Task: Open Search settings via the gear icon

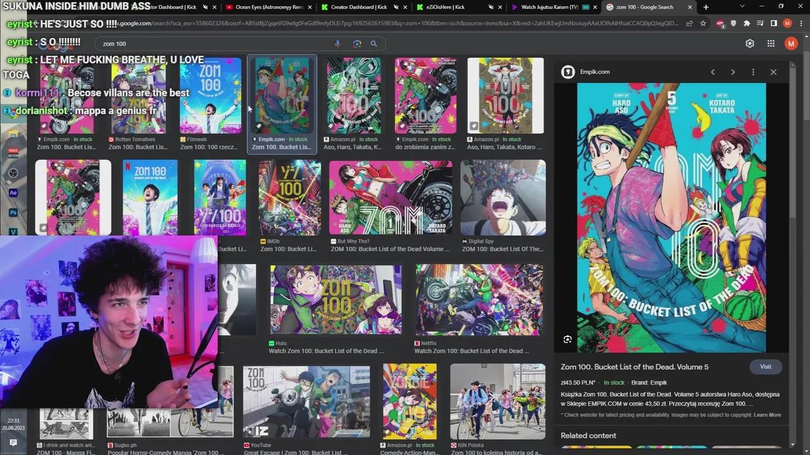Action: (750, 44)
